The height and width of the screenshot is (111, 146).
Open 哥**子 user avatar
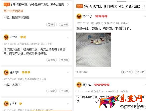point(79,16)
